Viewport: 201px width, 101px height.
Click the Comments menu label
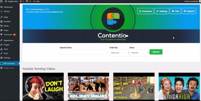8,35
